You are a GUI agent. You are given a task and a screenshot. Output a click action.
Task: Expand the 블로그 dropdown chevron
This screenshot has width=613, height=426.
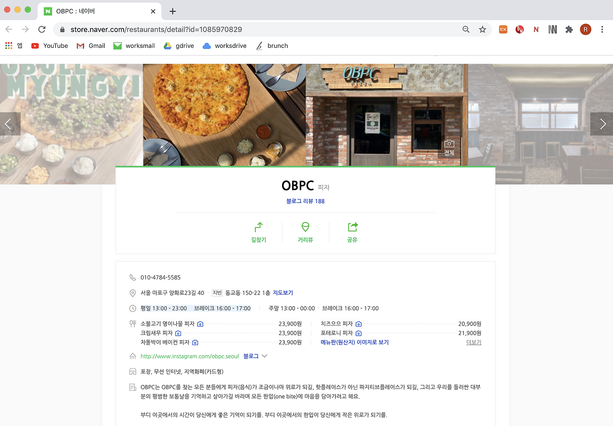pyautogui.click(x=264, y=356)
